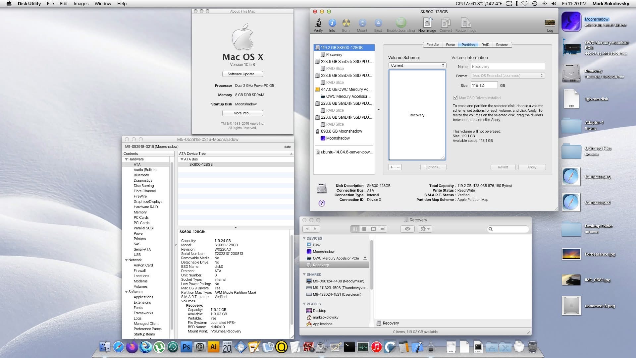Image resolution: width=636 pixels, height=358 pixels.
Task: Open the Images menu in menu bar
Action: point(81,4)
